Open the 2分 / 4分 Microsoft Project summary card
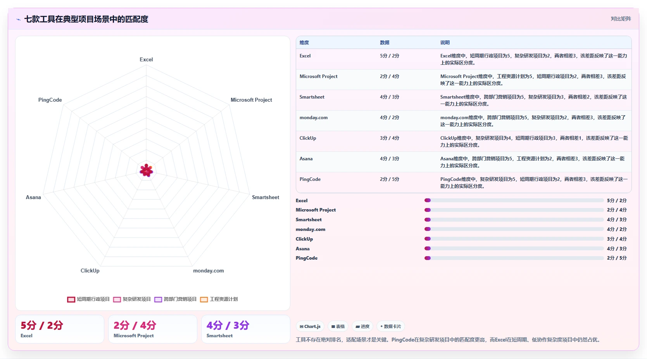The height and width of the screenshot is (359, 647). pyautogui.click(x=153, y=329)
